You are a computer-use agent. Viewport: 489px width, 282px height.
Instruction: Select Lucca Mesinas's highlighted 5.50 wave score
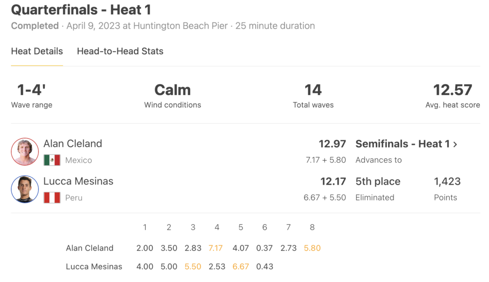coord(193,267)
